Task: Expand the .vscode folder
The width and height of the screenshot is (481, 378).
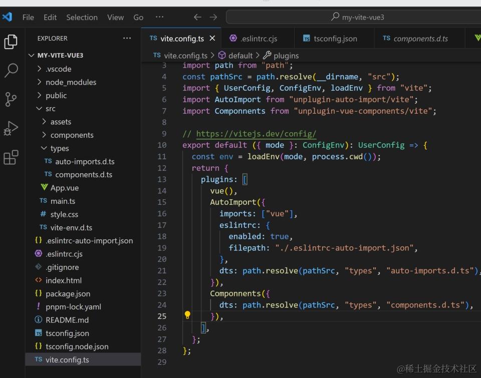Action: coord(39,69)
